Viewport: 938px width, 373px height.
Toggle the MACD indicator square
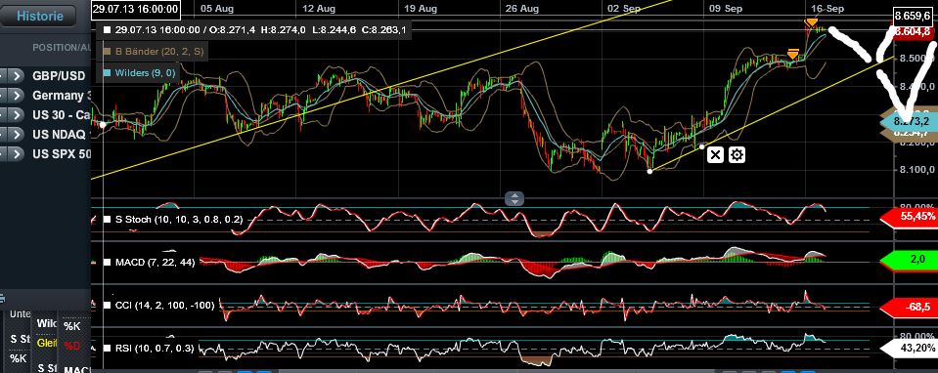coord(108,262)
